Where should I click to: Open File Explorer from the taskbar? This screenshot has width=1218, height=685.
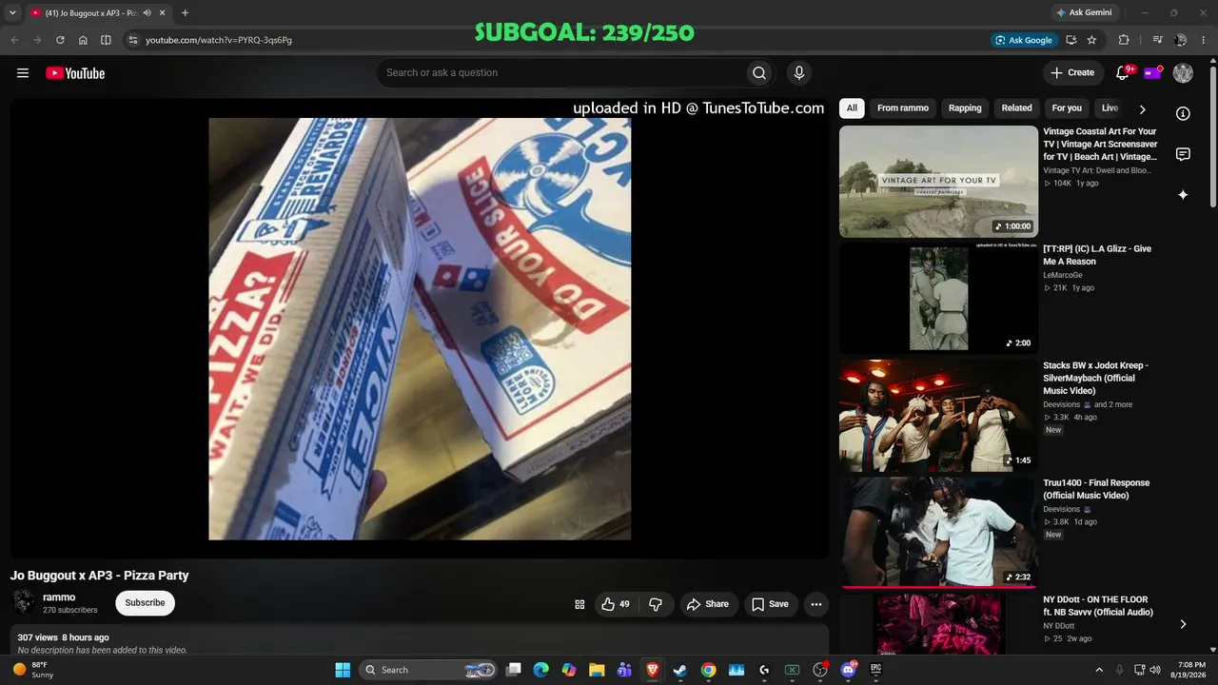[597, 670]
